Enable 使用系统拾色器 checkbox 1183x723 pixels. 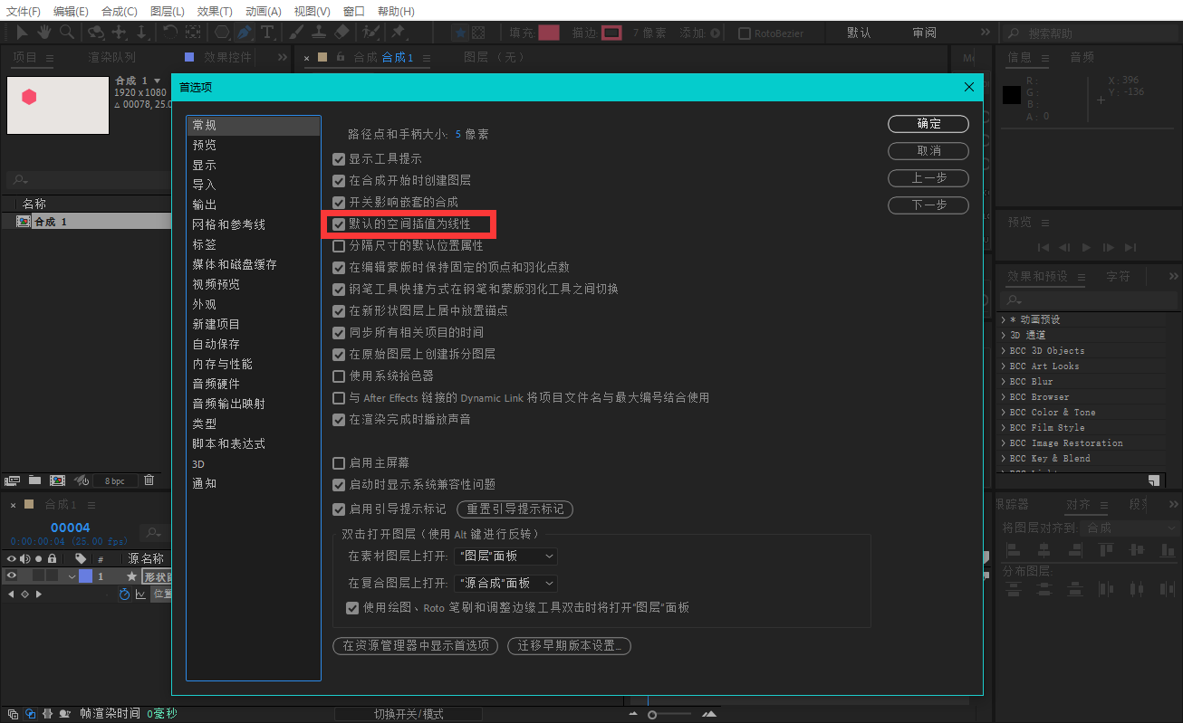click(x=339, y=376)
